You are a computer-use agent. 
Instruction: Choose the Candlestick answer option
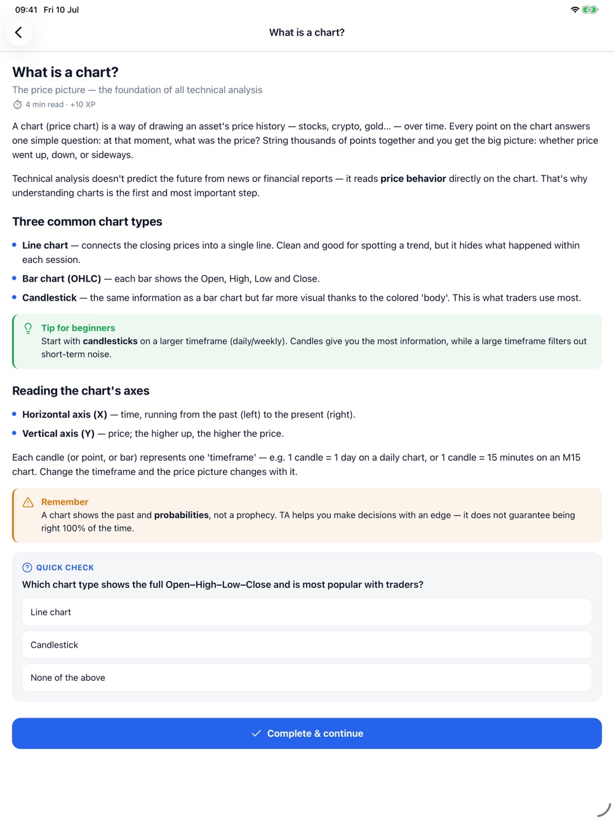(307, 645)
